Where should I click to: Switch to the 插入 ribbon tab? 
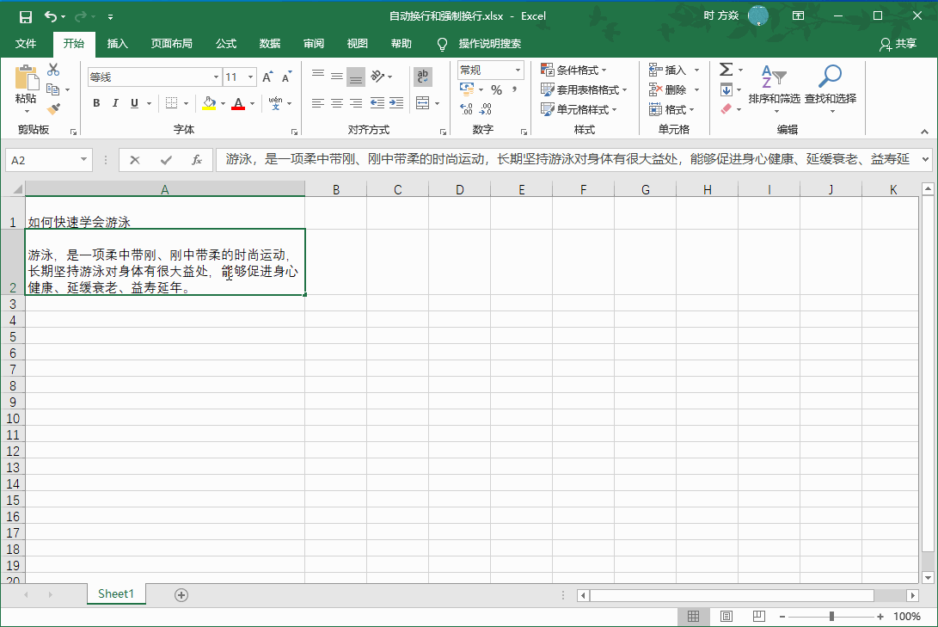118,44
